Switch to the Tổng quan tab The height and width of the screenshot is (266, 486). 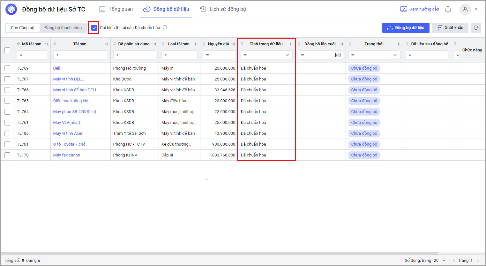pyautogui.click(x=116, y=9)
